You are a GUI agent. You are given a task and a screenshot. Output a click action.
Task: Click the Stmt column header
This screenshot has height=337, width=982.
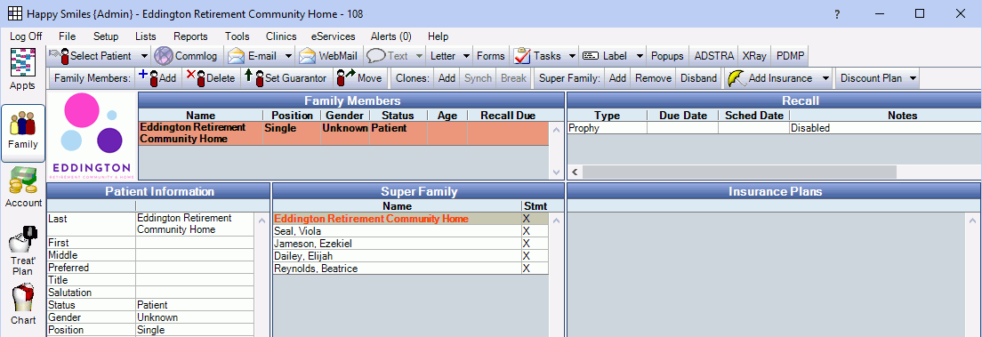tap(535, 206)
